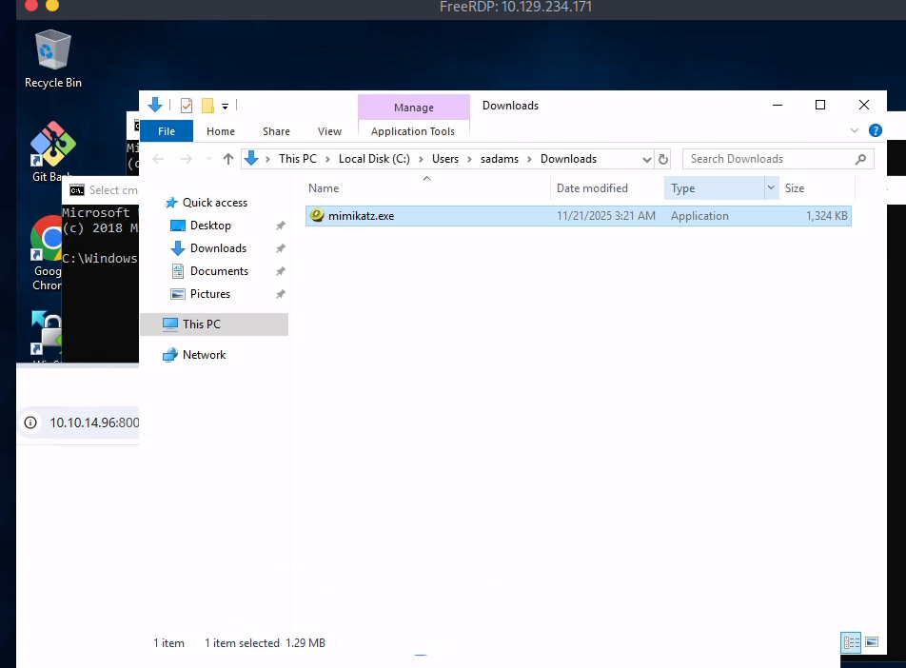Click the site info icon in browser address bar
This screenshot has height=668, width=906.
tap(30, 422)
